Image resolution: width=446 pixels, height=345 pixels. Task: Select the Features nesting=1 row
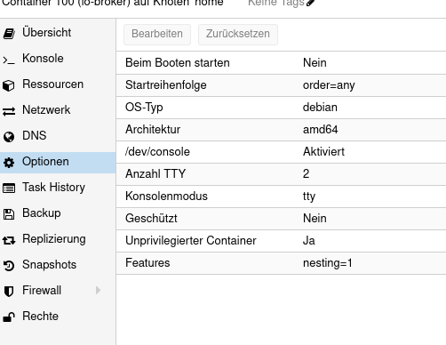(281, 263)
